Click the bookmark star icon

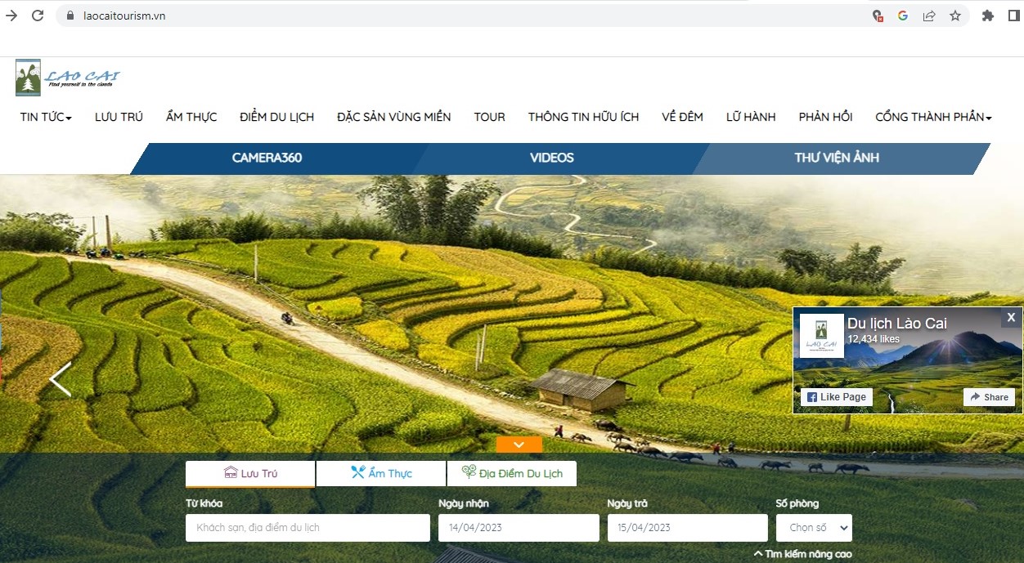click(x=954, y=15)
